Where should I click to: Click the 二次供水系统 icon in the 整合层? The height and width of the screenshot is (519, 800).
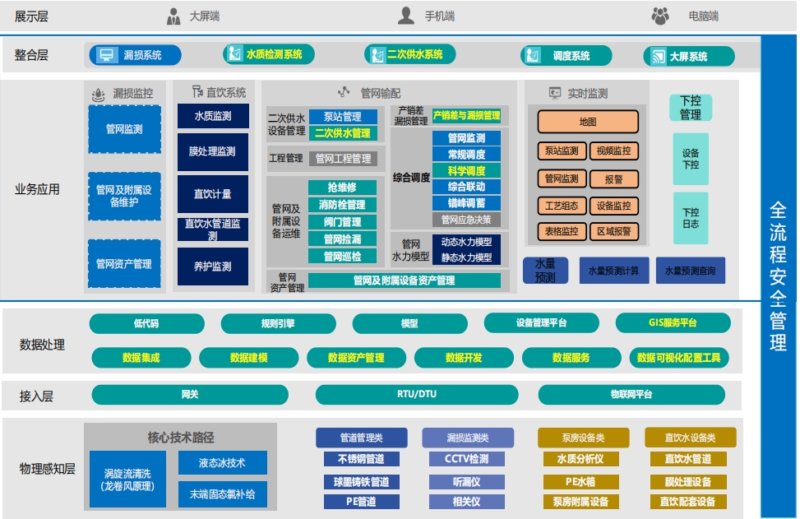click(379, 55)
